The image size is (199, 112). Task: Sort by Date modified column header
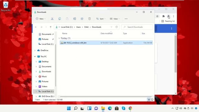[106, 33]
